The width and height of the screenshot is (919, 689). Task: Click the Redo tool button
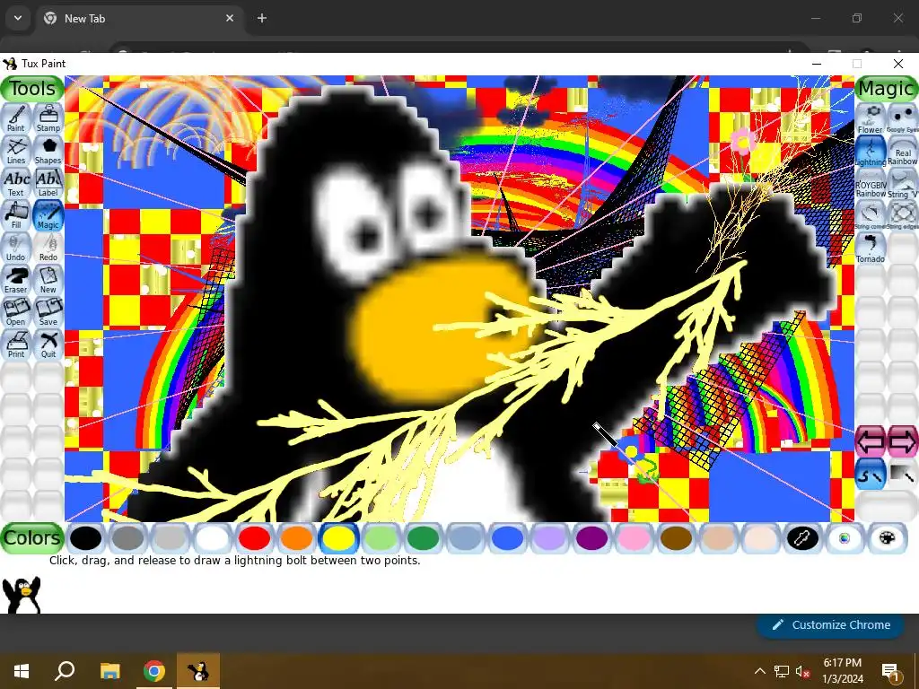click(x=48, y=248)
